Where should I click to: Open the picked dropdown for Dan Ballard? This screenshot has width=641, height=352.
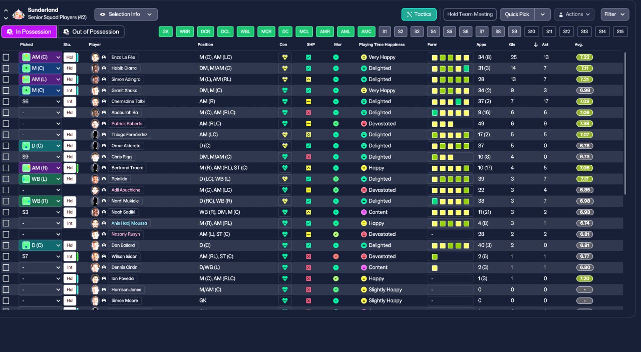40,245
